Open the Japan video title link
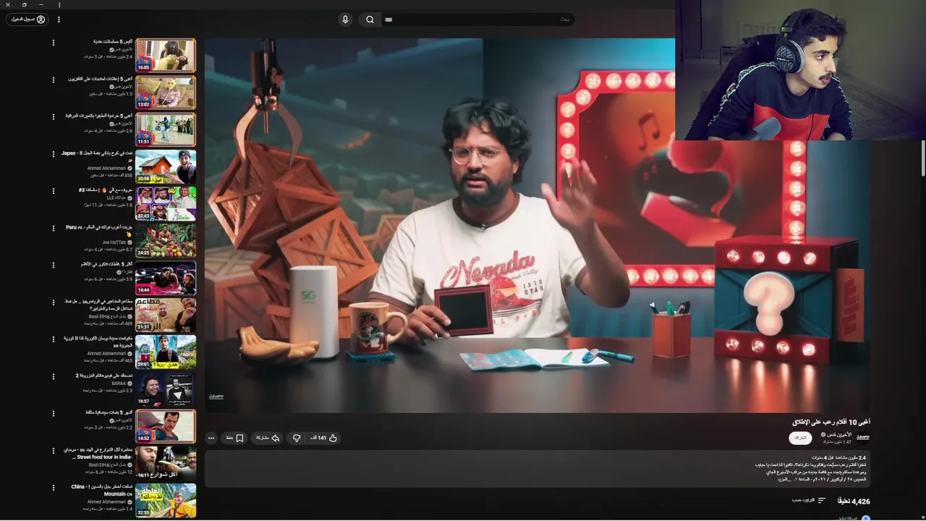 coord(96,156)
